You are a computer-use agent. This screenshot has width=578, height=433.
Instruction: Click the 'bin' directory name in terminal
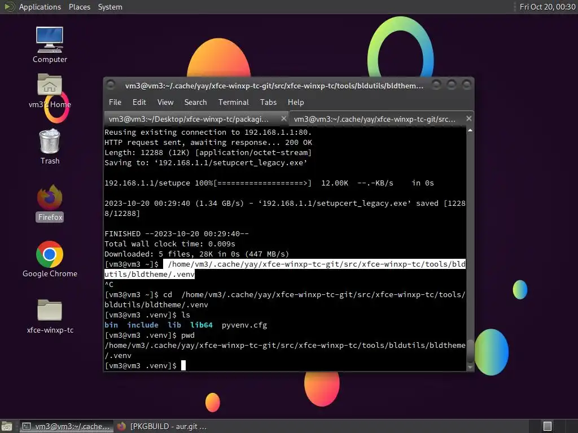pyautogui.click(x=111, y=325)
